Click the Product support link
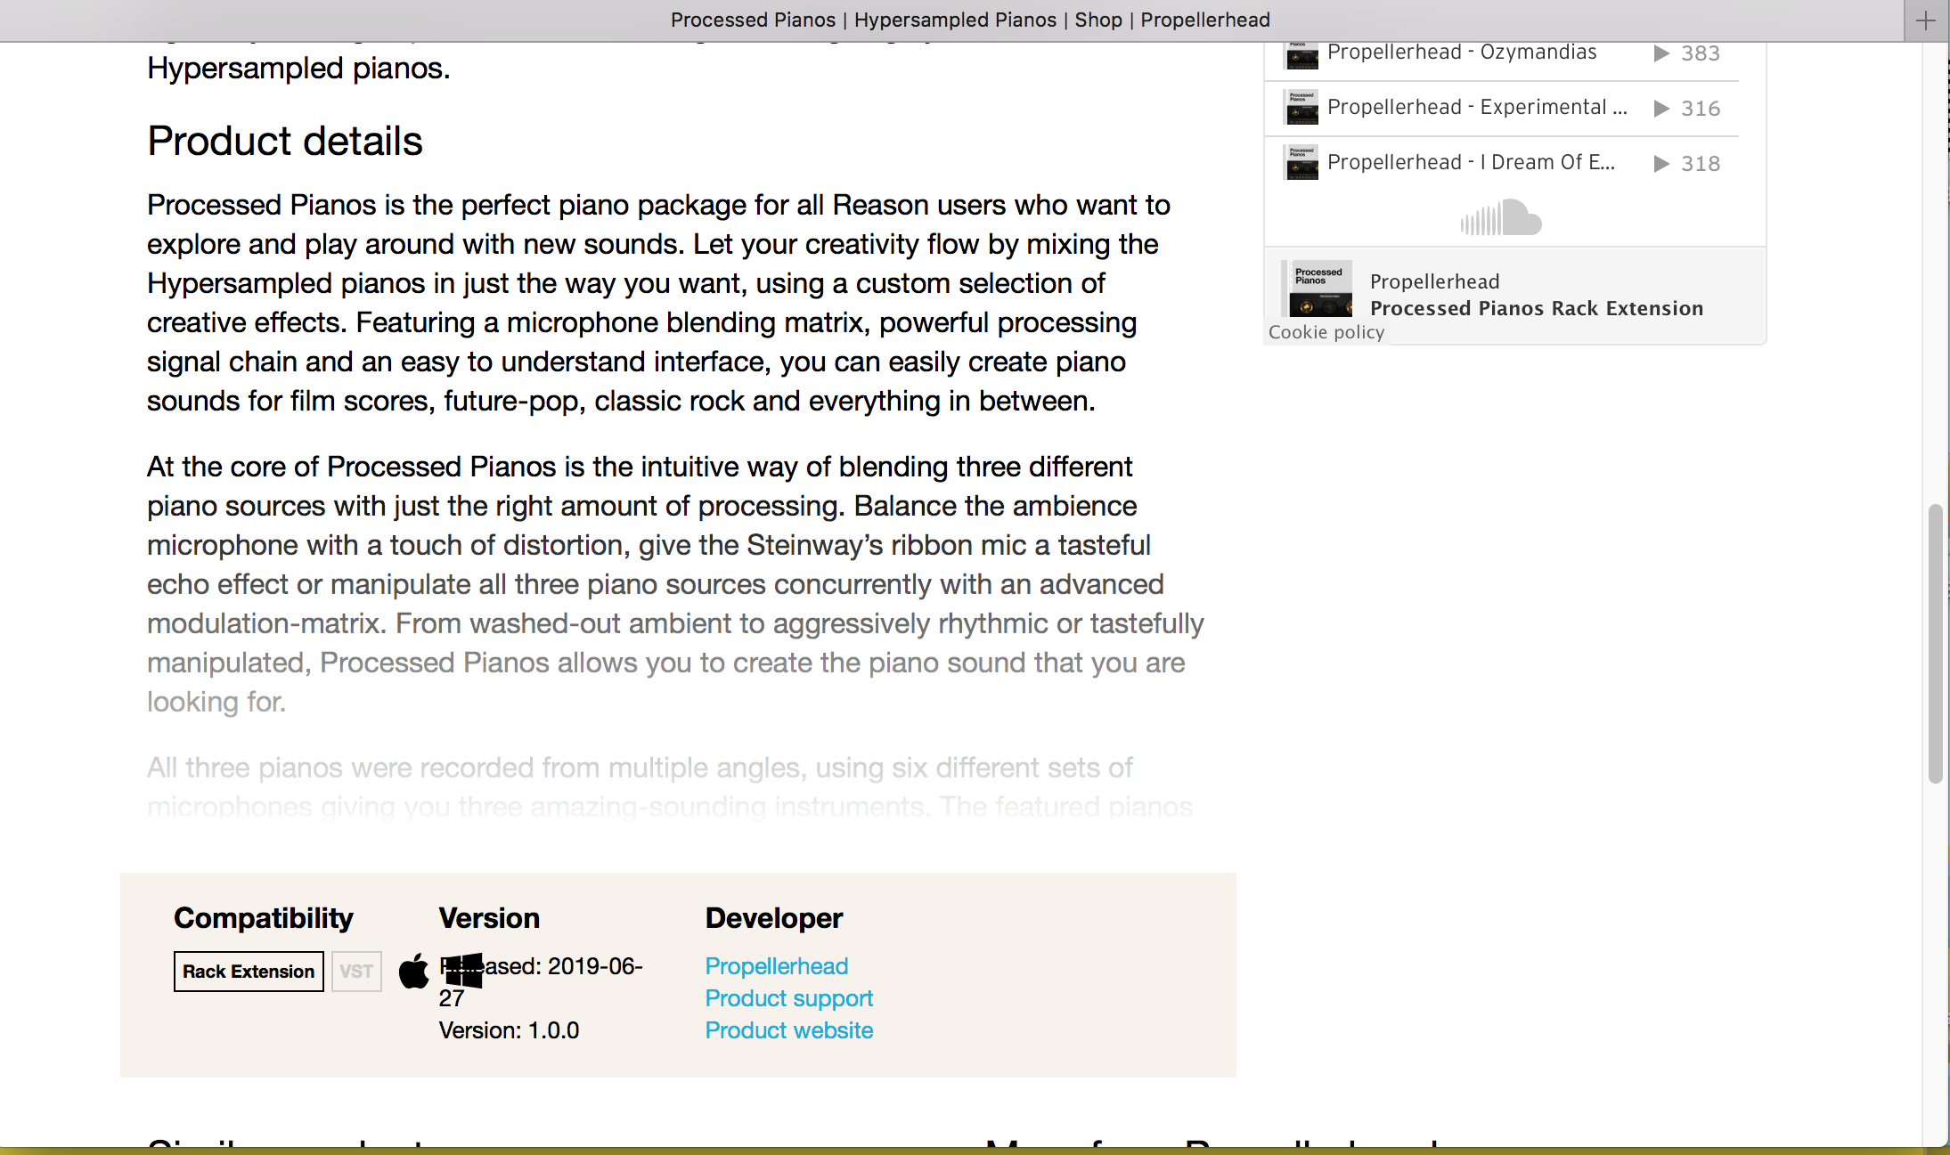The width and height of the screenshot is (1950, 1155). coord(789,998)
